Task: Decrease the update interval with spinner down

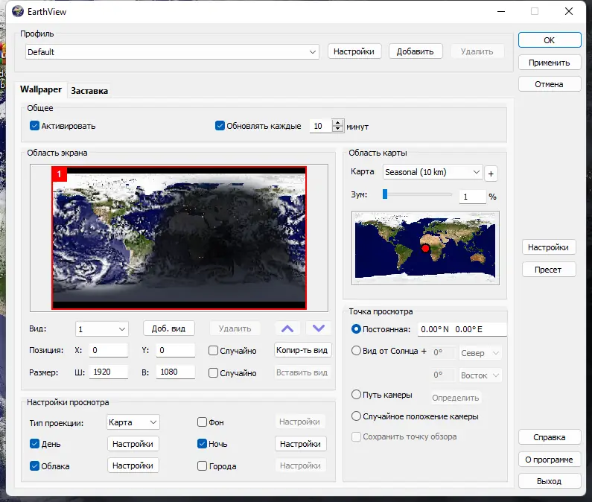Action: click(337, 129)
